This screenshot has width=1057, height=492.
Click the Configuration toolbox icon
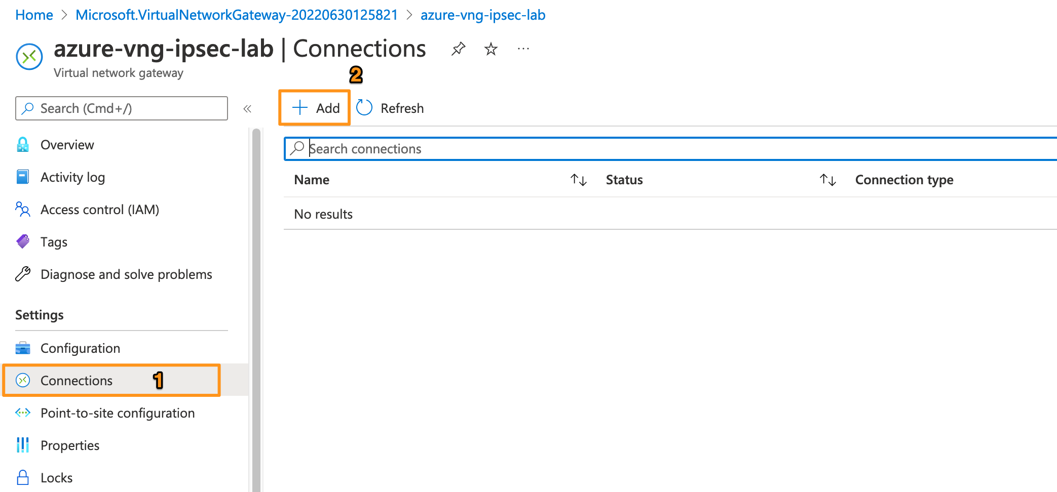click(23, 348)
